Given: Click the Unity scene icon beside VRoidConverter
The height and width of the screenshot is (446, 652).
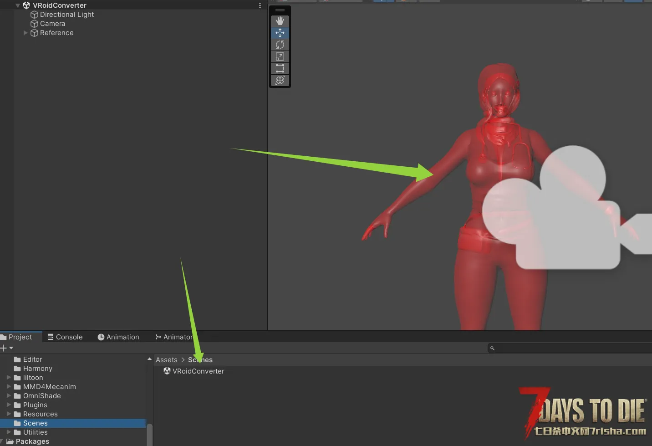Looking at the screenshot, I should click(x=26, y=5).
